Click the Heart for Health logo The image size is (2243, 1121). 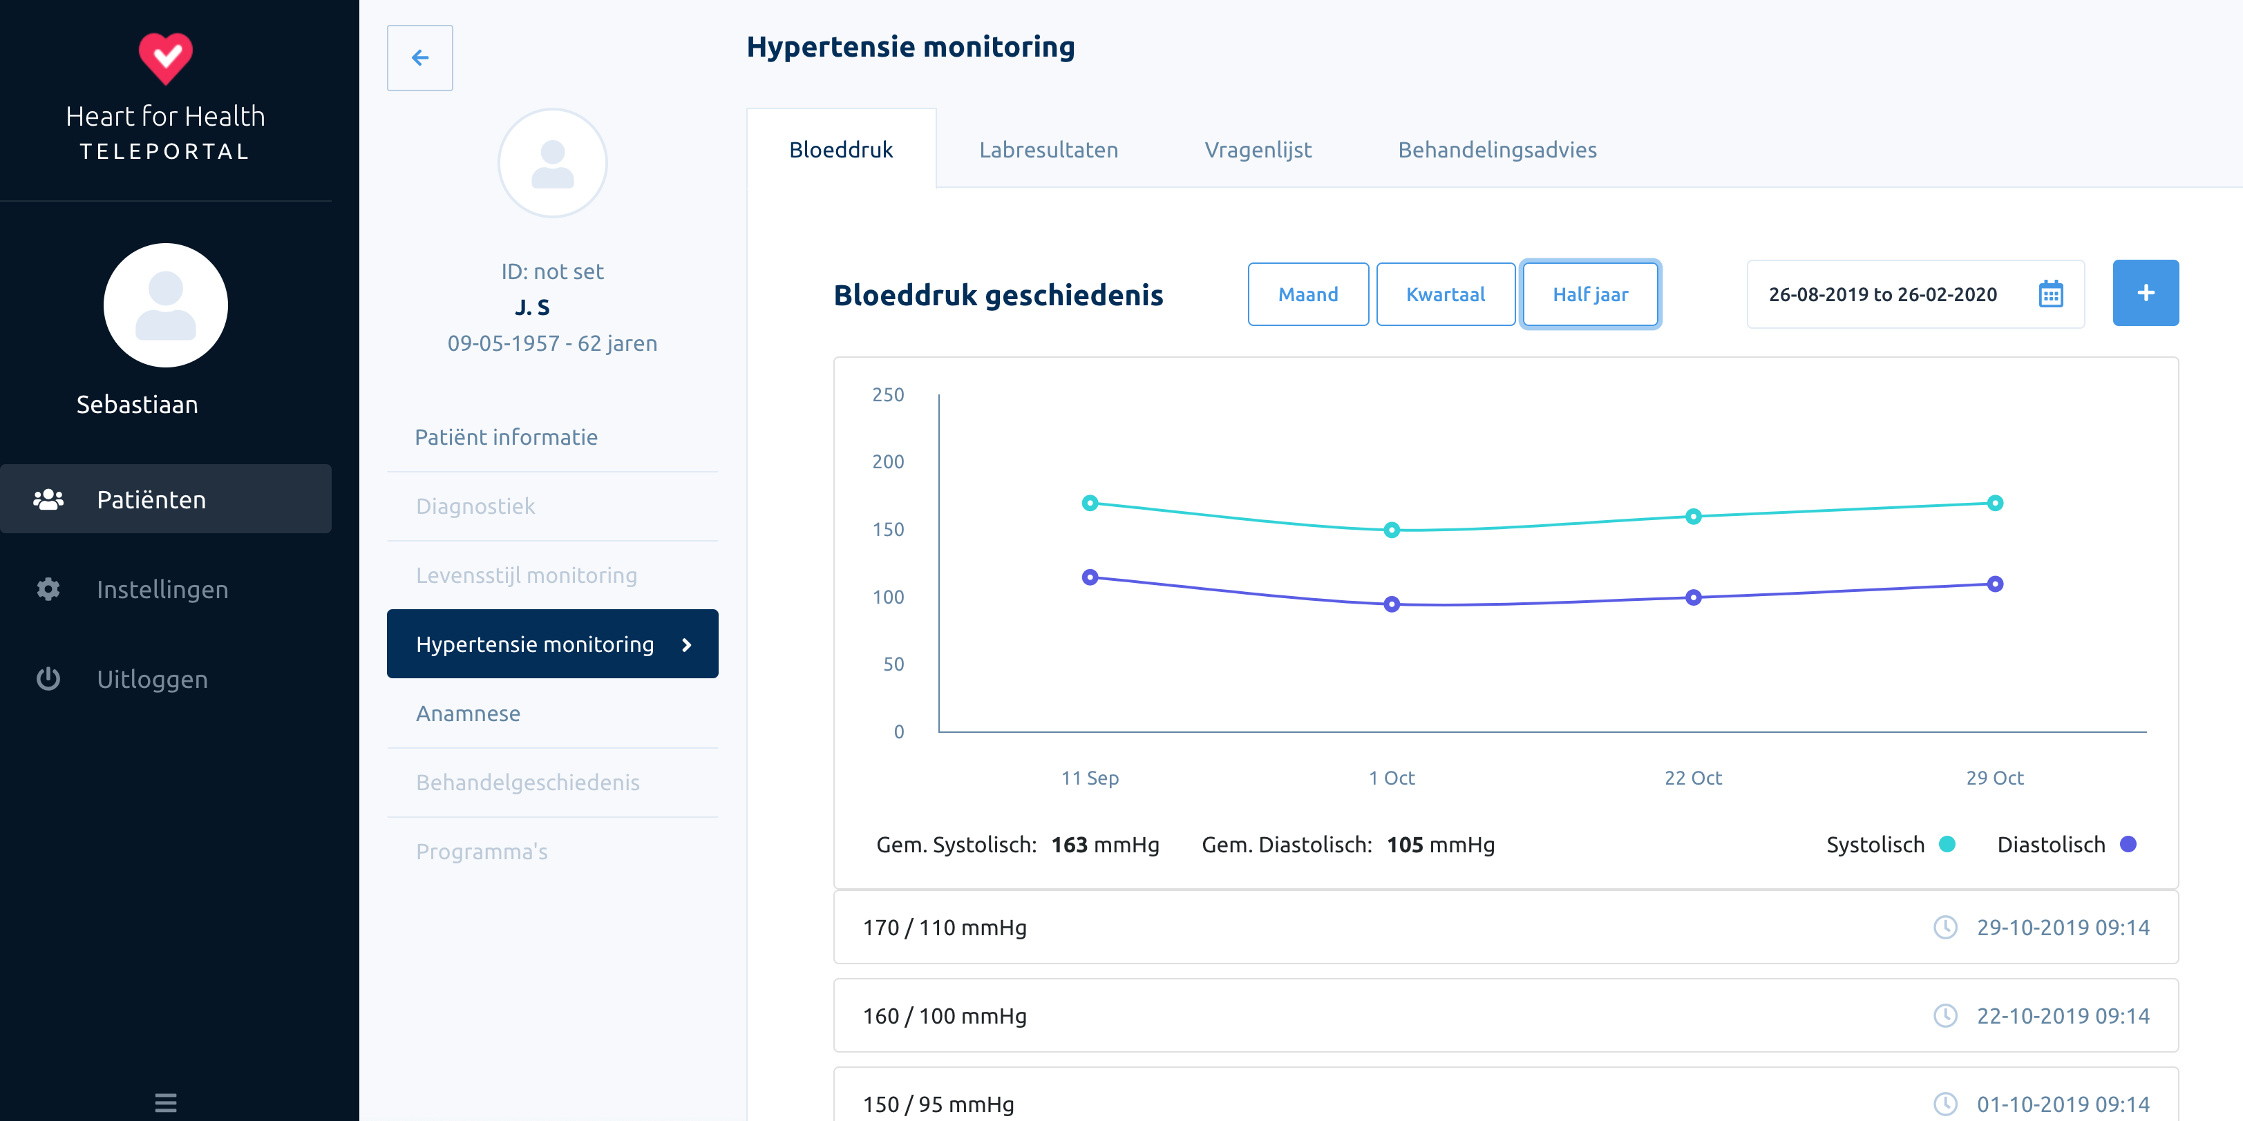click(x=165, y=59)
